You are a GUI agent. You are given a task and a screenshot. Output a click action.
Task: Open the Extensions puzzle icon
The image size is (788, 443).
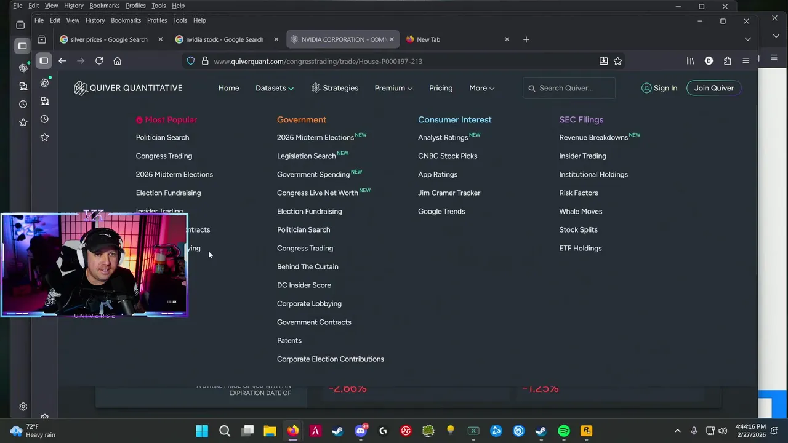coord(728,61)
